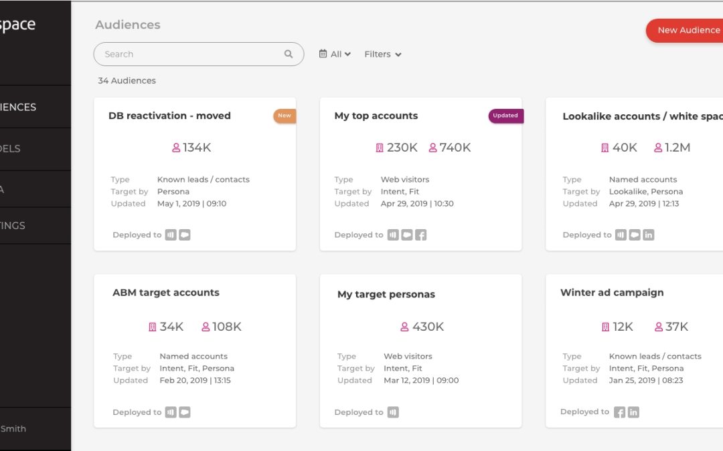Click the building icon next to 40K
Image resolution: width=723 pixels, height=451 pixels.
[605, 148]
